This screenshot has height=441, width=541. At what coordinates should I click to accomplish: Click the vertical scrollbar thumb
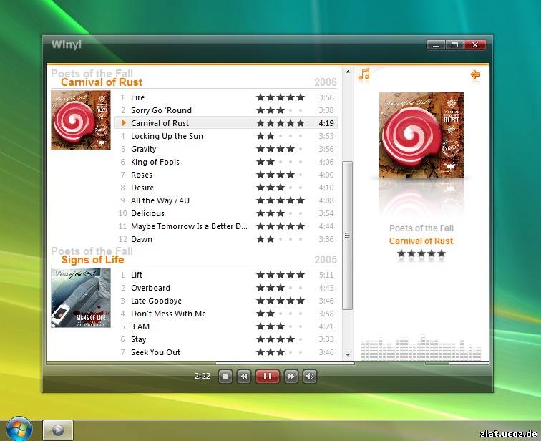coord(348,236)
